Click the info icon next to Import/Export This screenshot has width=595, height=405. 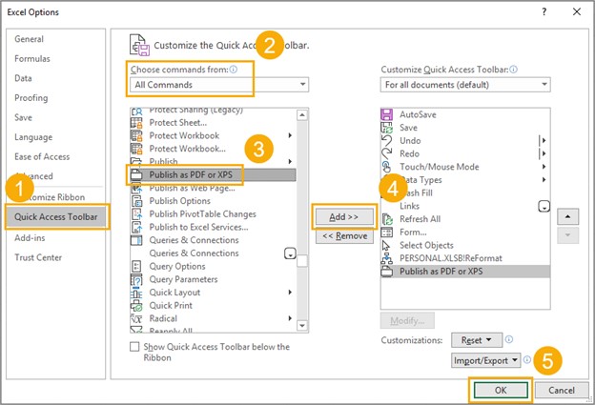pos(527,359)
